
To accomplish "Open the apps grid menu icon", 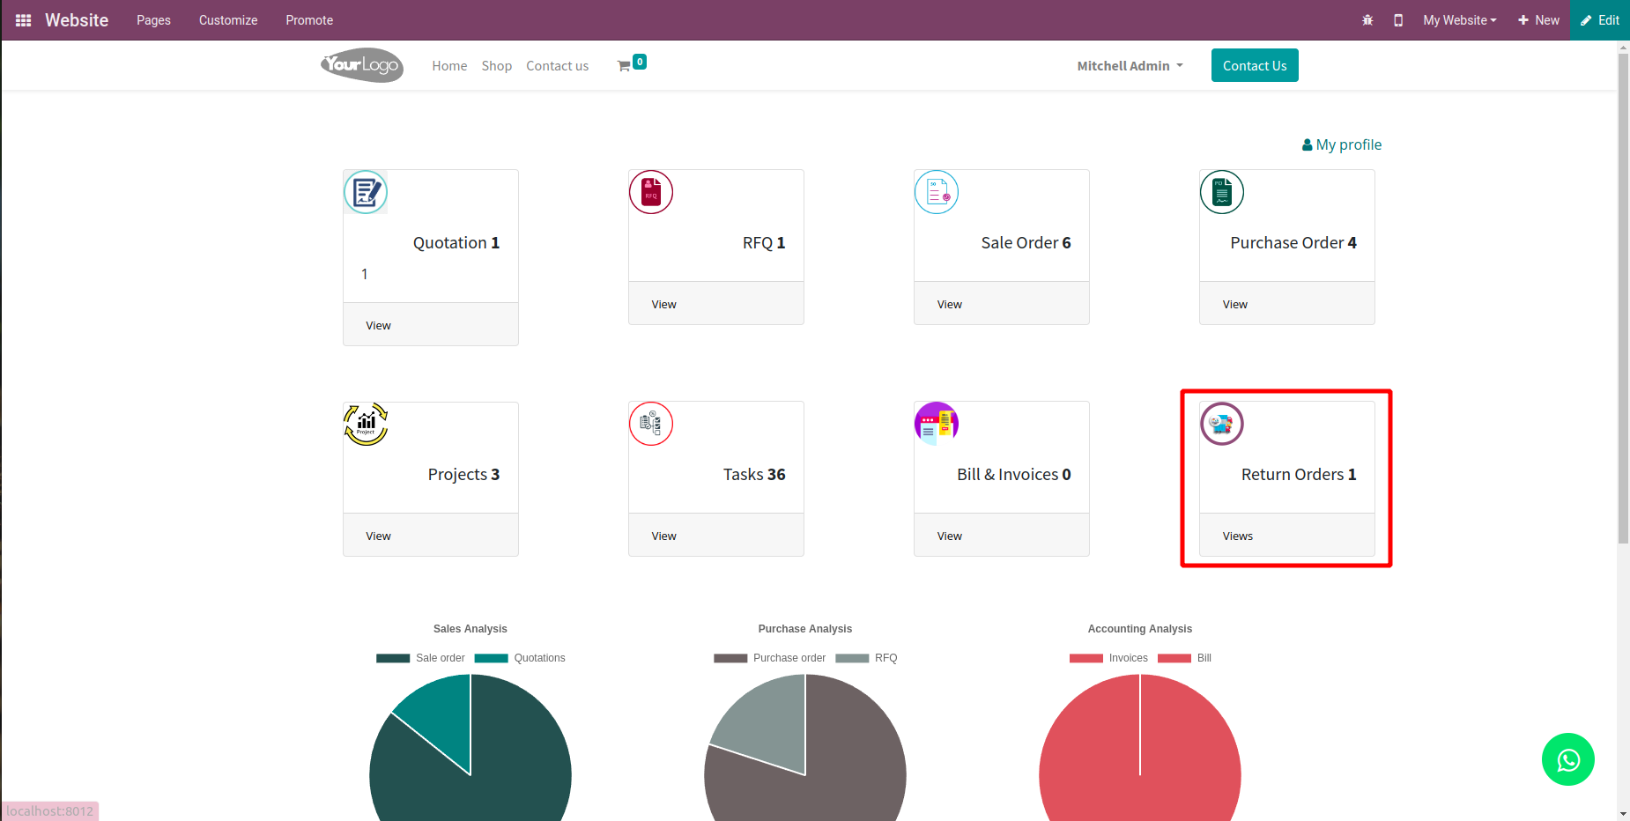I will (24, 20).
